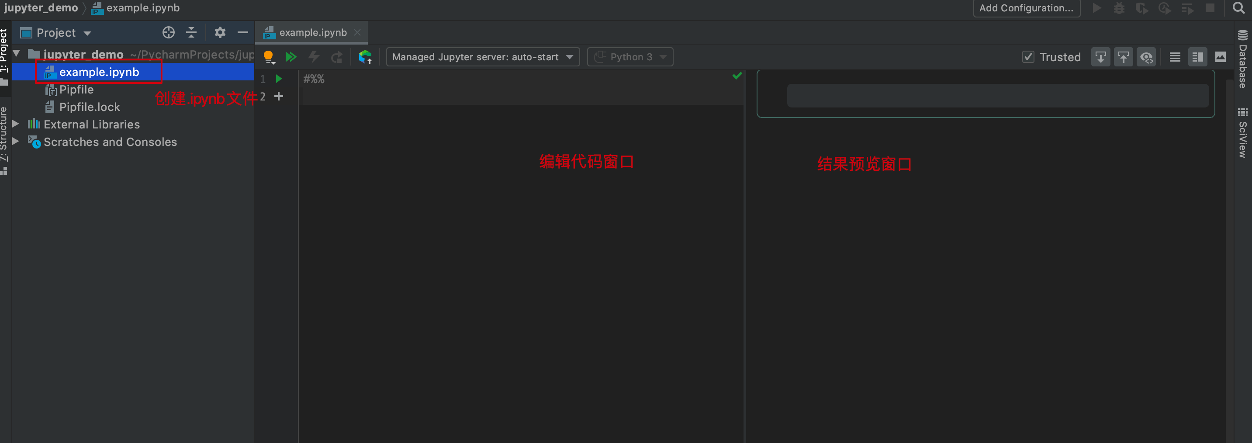Click the locate file crosshair icon
Screen dimensions: 1252x443
coord(168,33)
